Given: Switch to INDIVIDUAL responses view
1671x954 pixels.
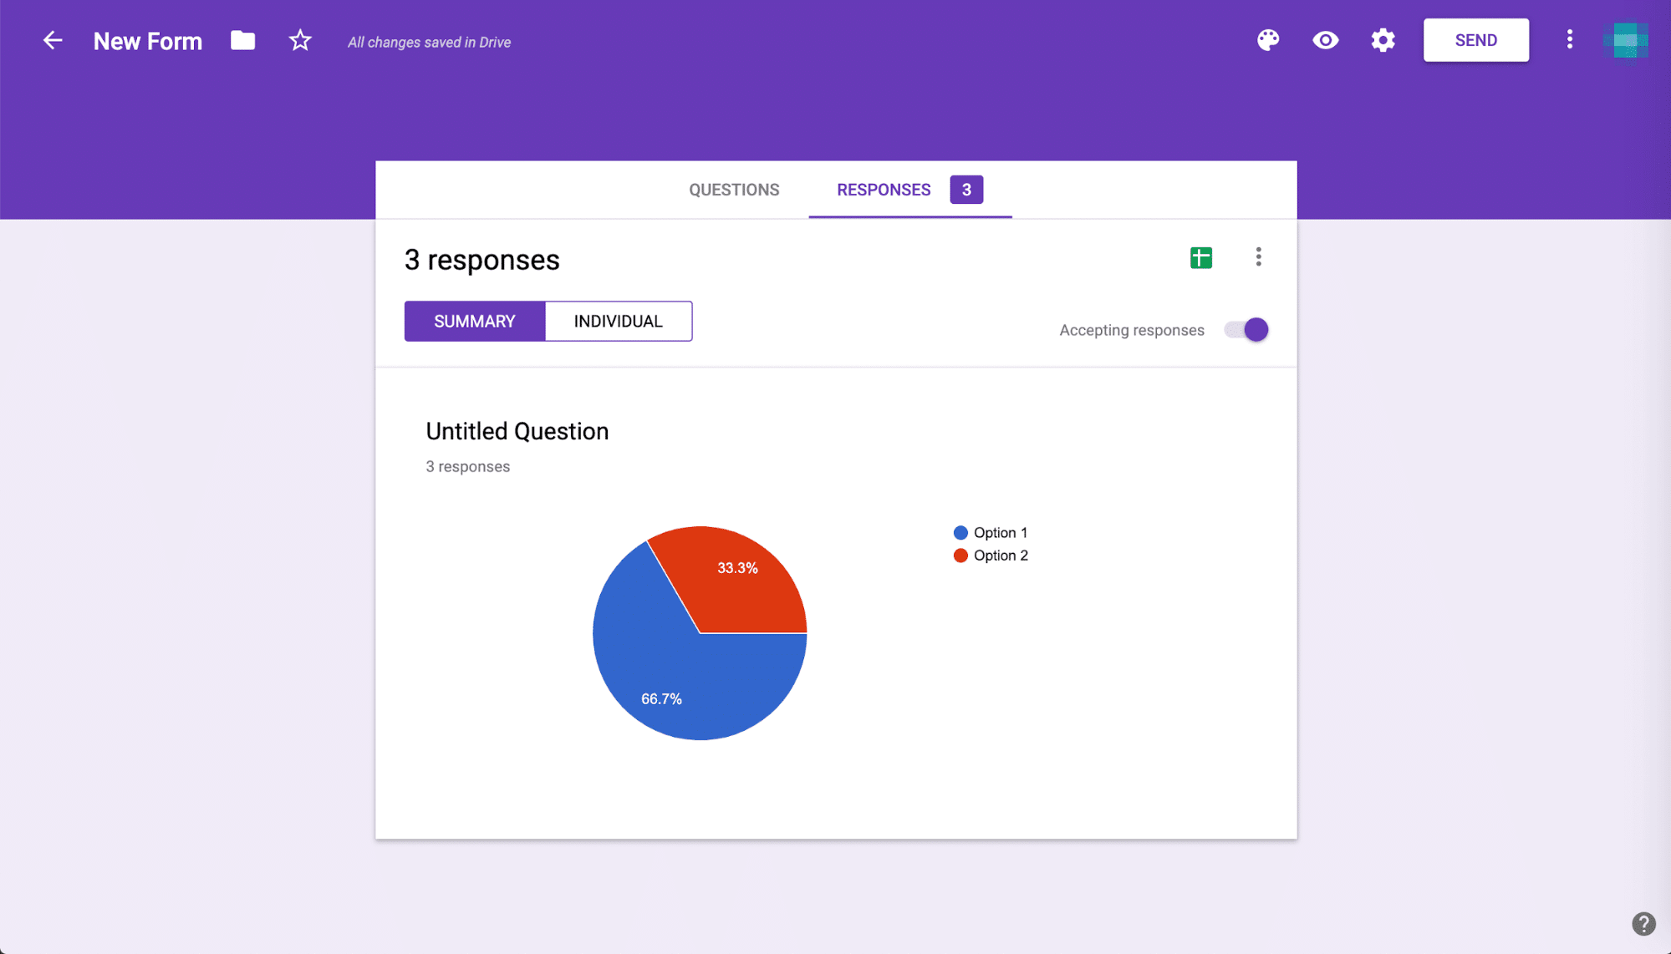Looking at the screenshot, I should click(x=618, y=320).
